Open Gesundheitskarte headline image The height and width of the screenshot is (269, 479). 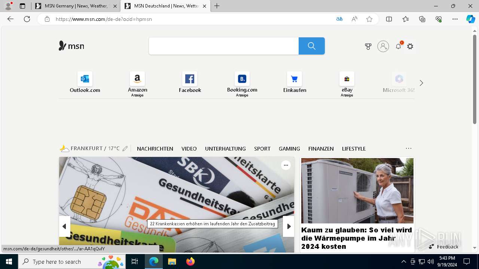click(177, 205)
